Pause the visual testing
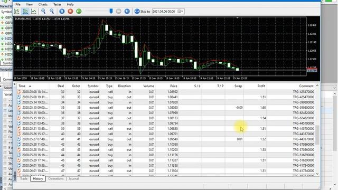Viewport: 338px width, 190px height. click(62, 11)
